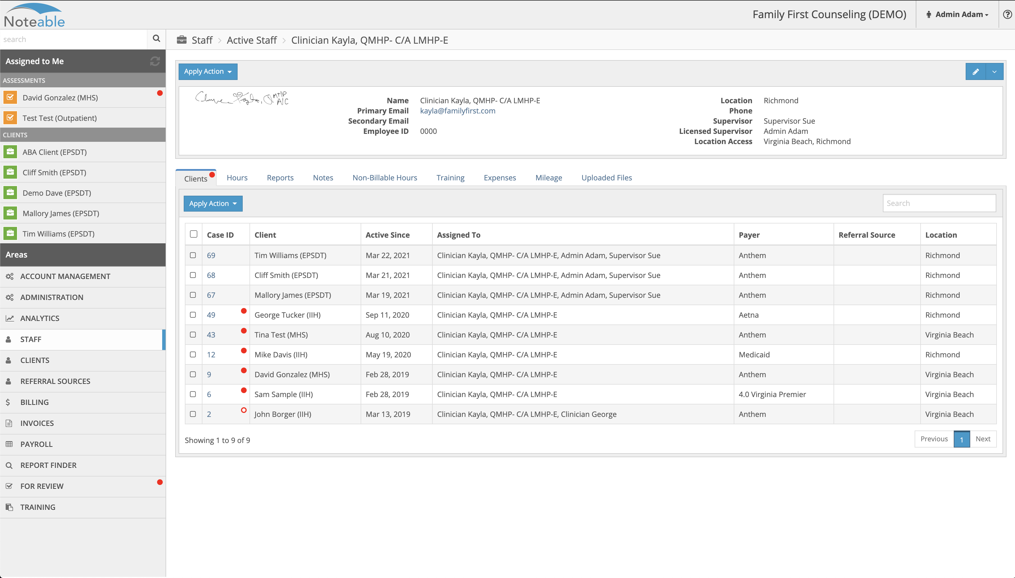Click the briefcase icon in breadcrumb

pos(182,40)
